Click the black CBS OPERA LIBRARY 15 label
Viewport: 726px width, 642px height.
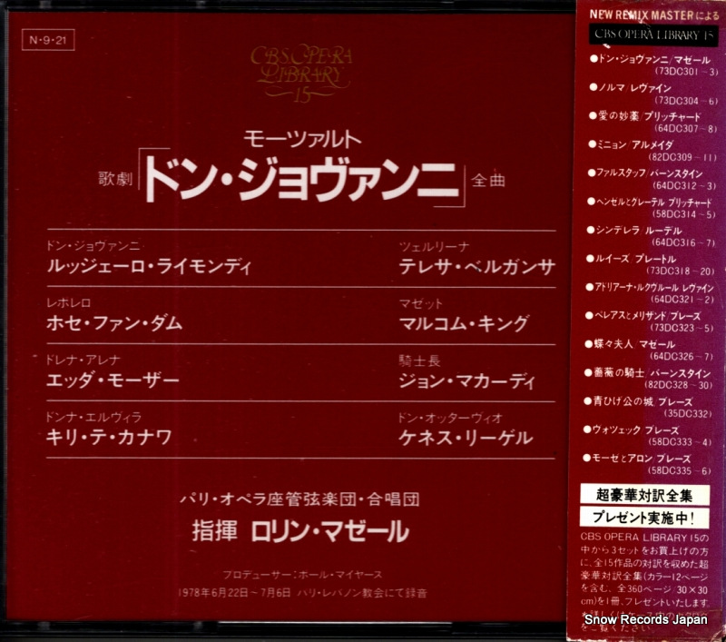point(653,35)
